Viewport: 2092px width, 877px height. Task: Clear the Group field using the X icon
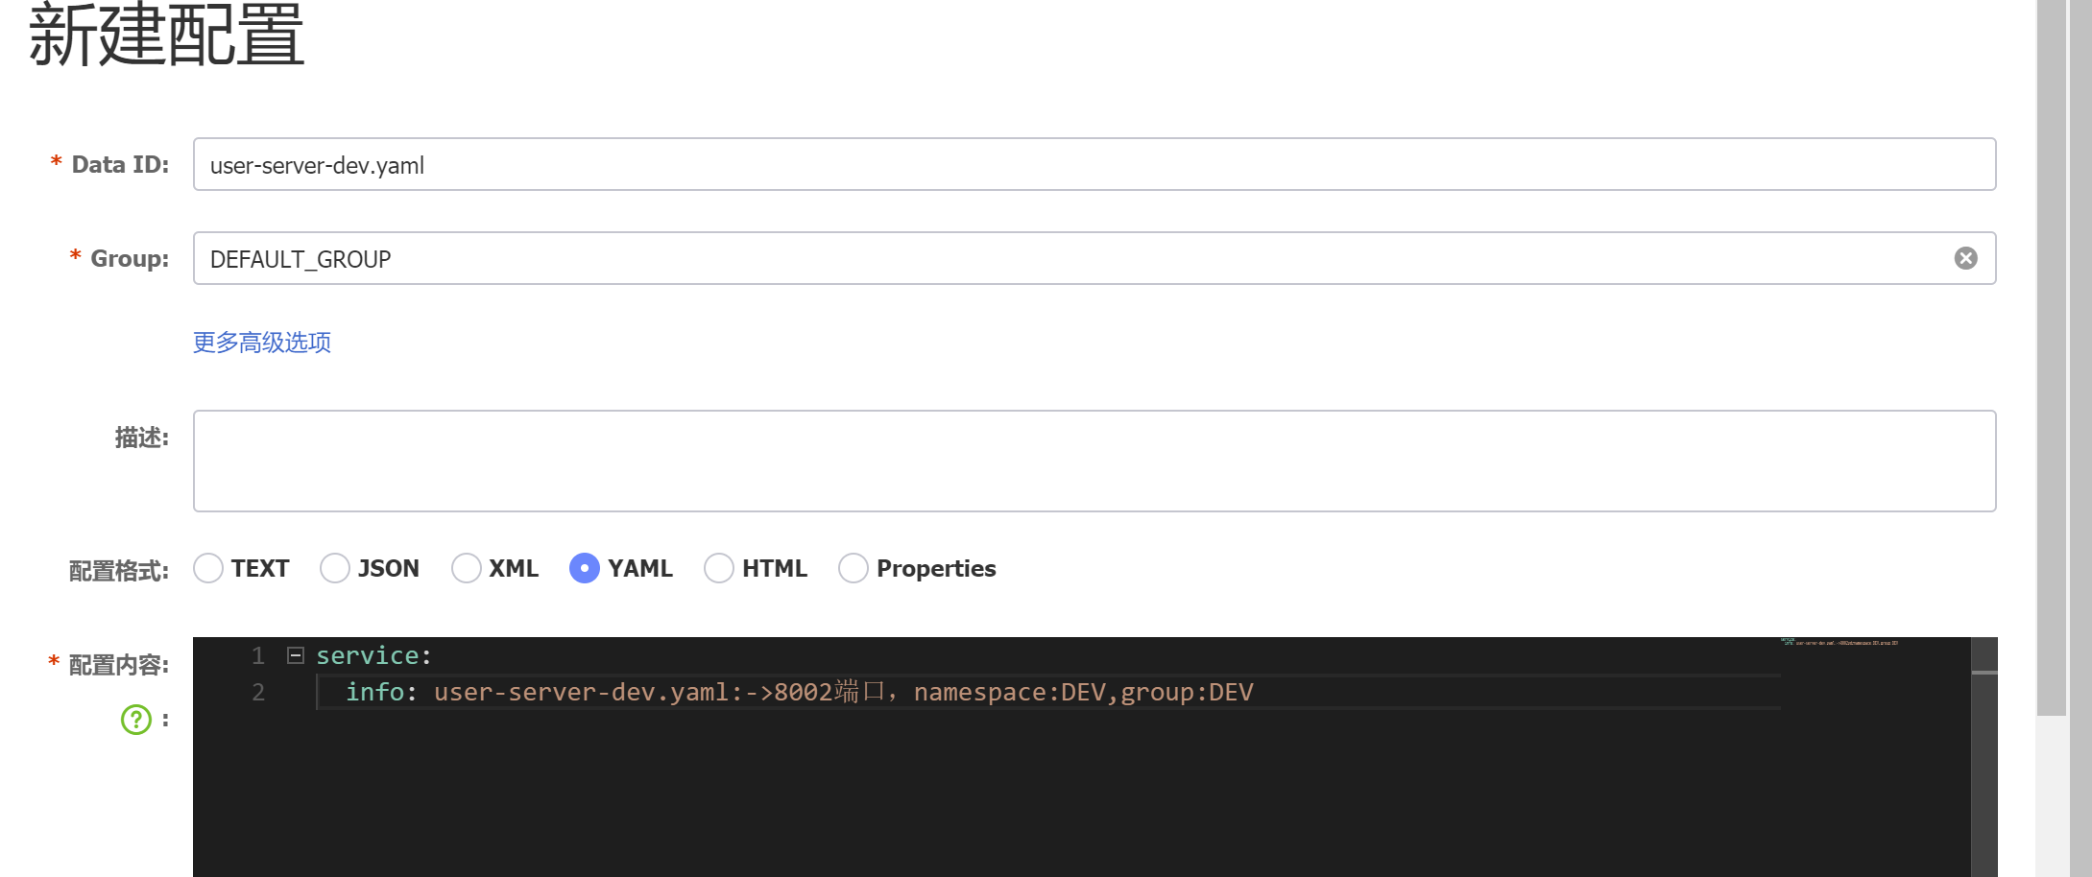pos(1965,258)
